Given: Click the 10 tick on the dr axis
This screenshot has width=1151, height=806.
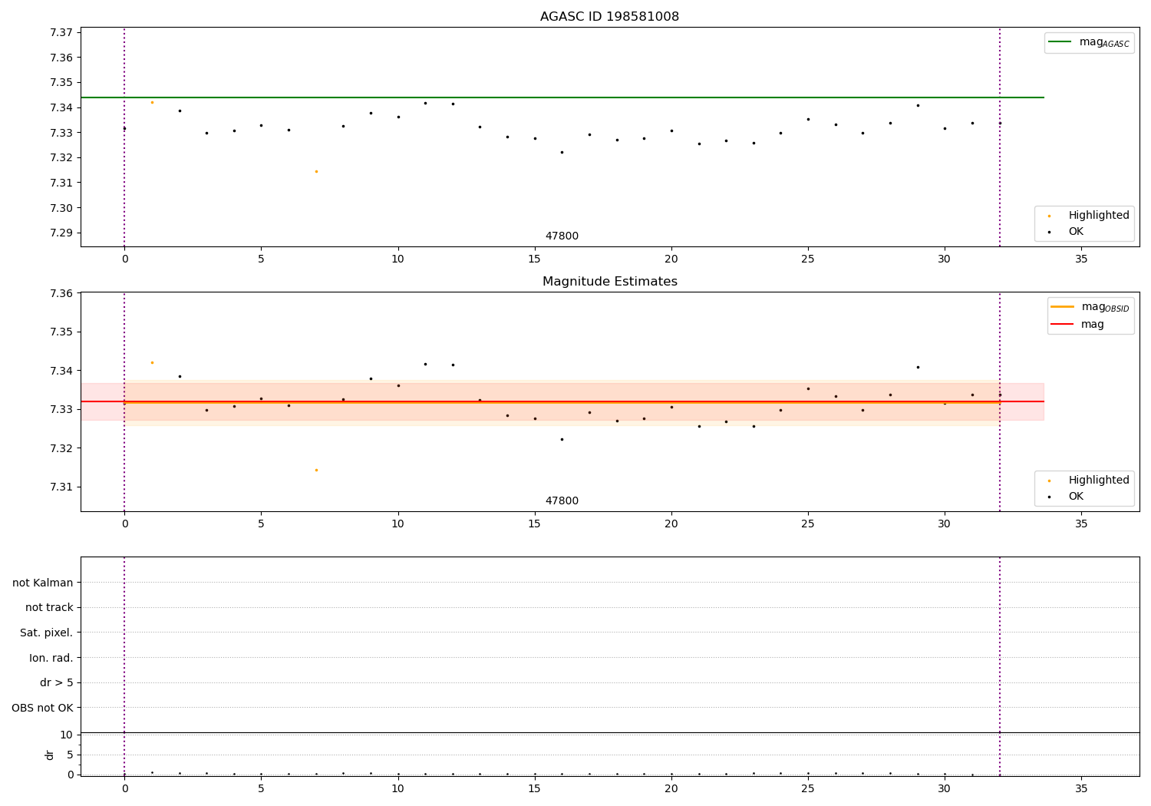Looking at the screenshot, I should coord(67,735).
